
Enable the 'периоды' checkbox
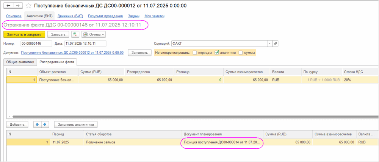[195, 53]
